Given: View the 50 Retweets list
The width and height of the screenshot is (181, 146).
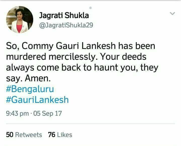Looking at the screenshot, I should point(24,135).
